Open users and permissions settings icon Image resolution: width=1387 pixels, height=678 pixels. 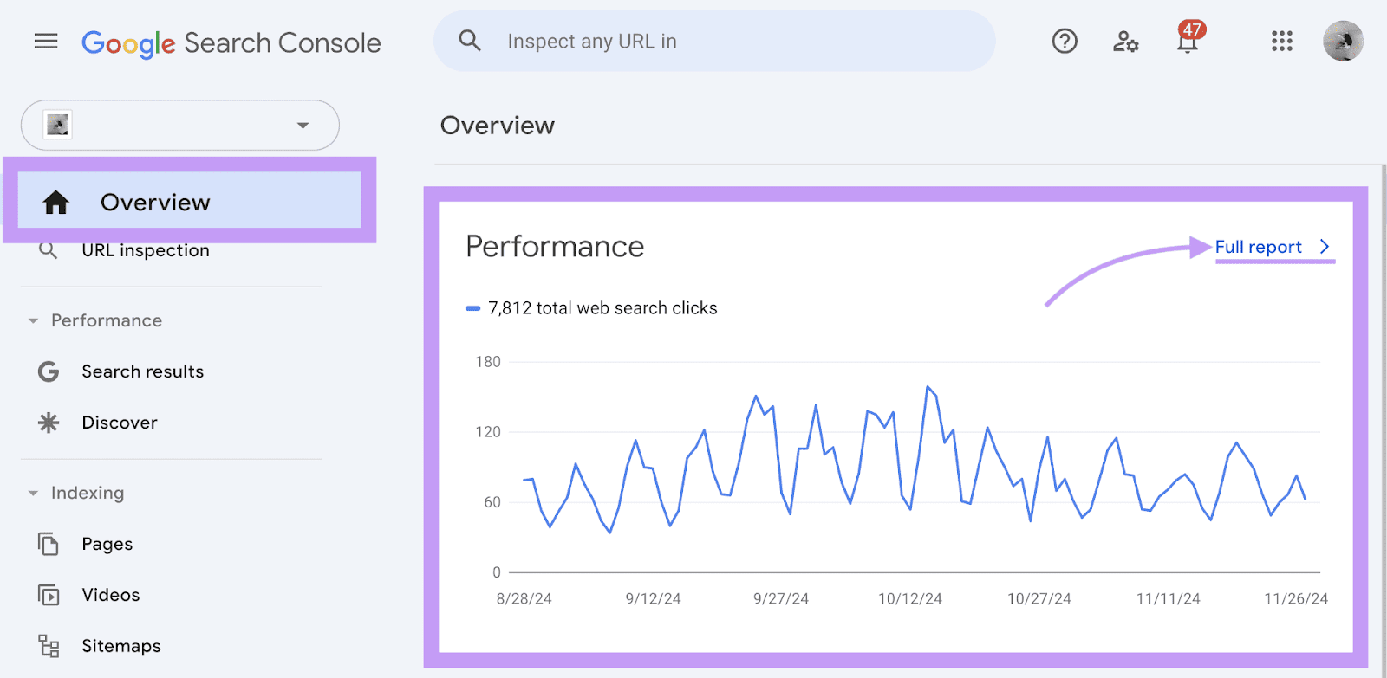pyautogui.click(x=1125, y=41)
